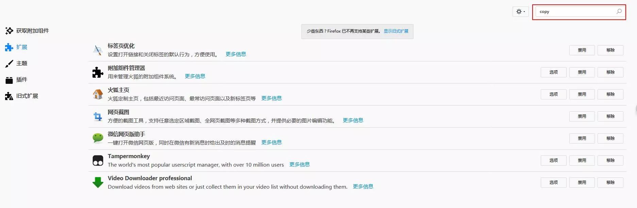Remove the Tampermonkey extension
637x208 pixels.
(610, 160)
